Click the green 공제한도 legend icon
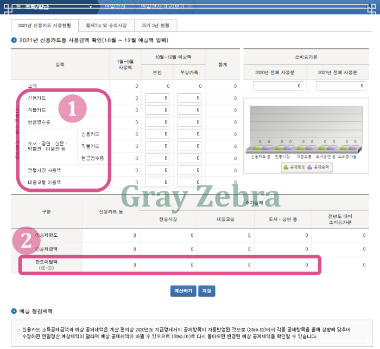Viewport: 380px width, 349px height. [x=286, y=167]
